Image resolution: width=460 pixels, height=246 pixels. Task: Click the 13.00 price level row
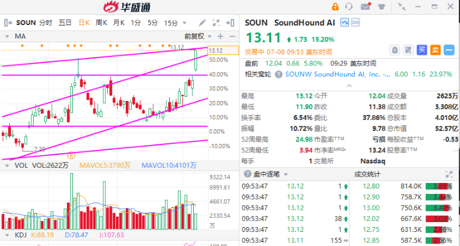405,208
